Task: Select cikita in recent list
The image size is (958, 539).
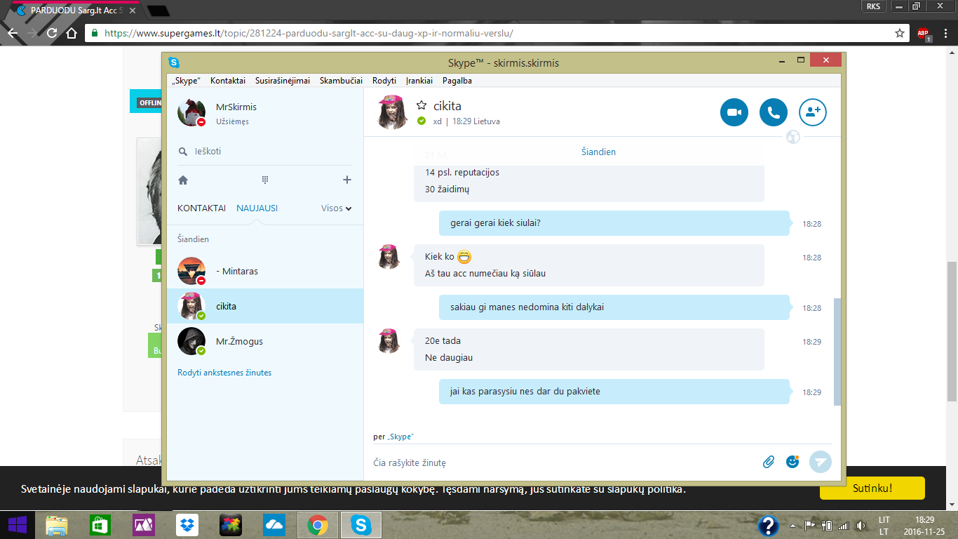Action: [x=265, y=306]
